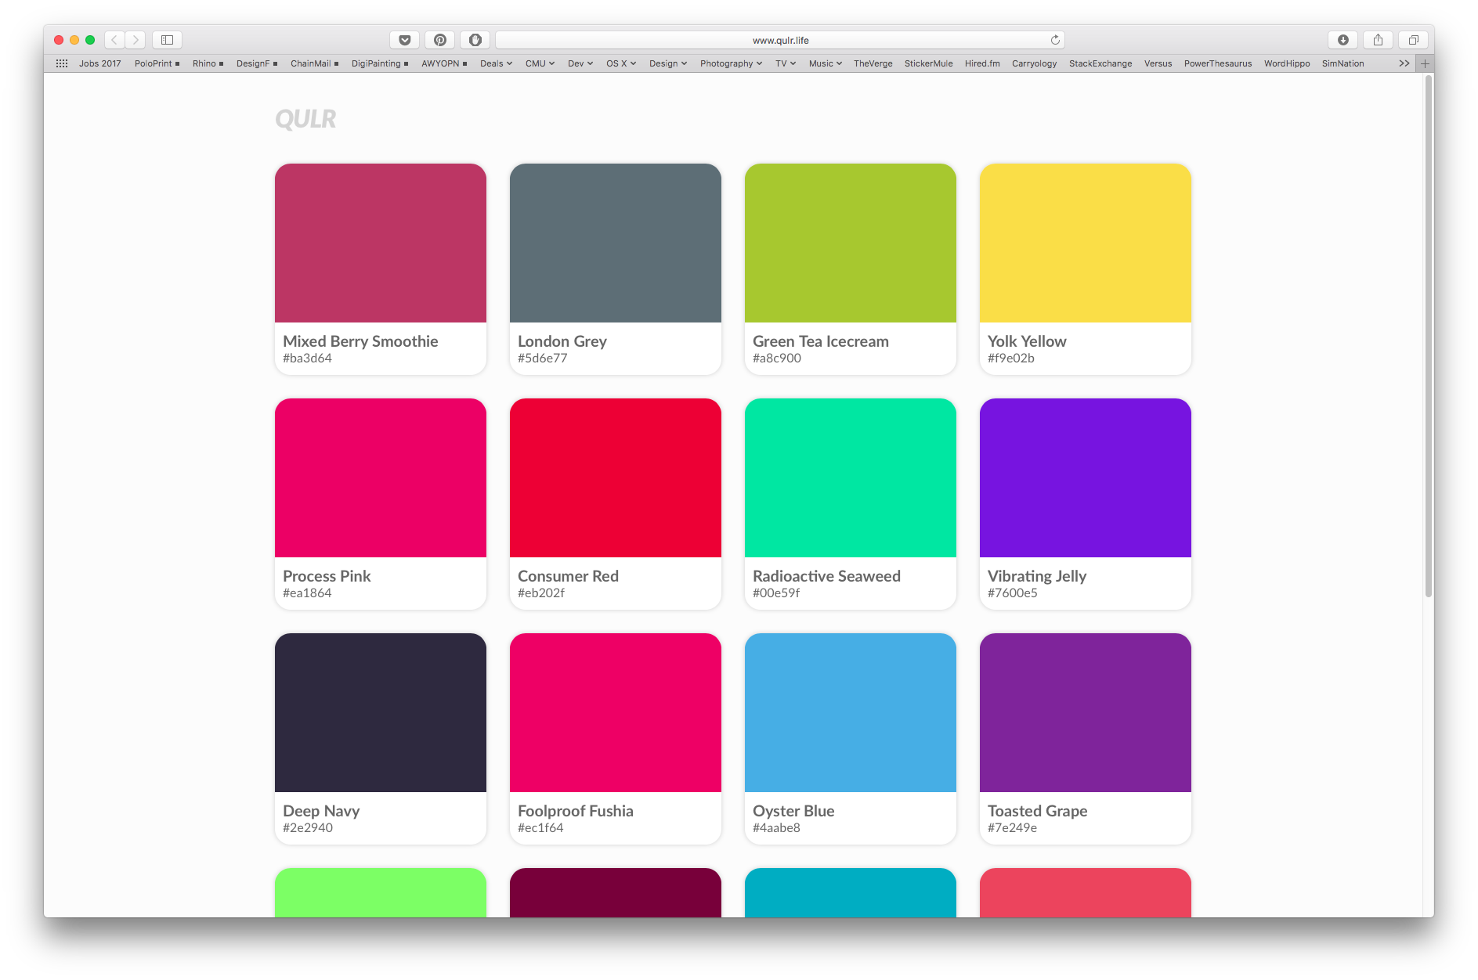This screenshot has height=980, width=1478.
Task: Open the Share toolbar button
Action: point(1379,40)
